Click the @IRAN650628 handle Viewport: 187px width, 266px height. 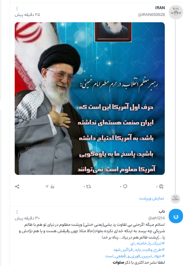click(x=151, y=15)
